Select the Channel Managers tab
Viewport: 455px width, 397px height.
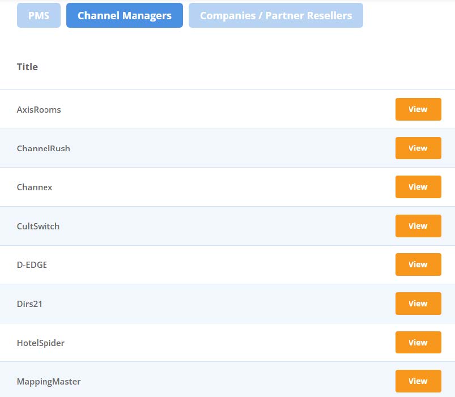(x=125, y=15)
